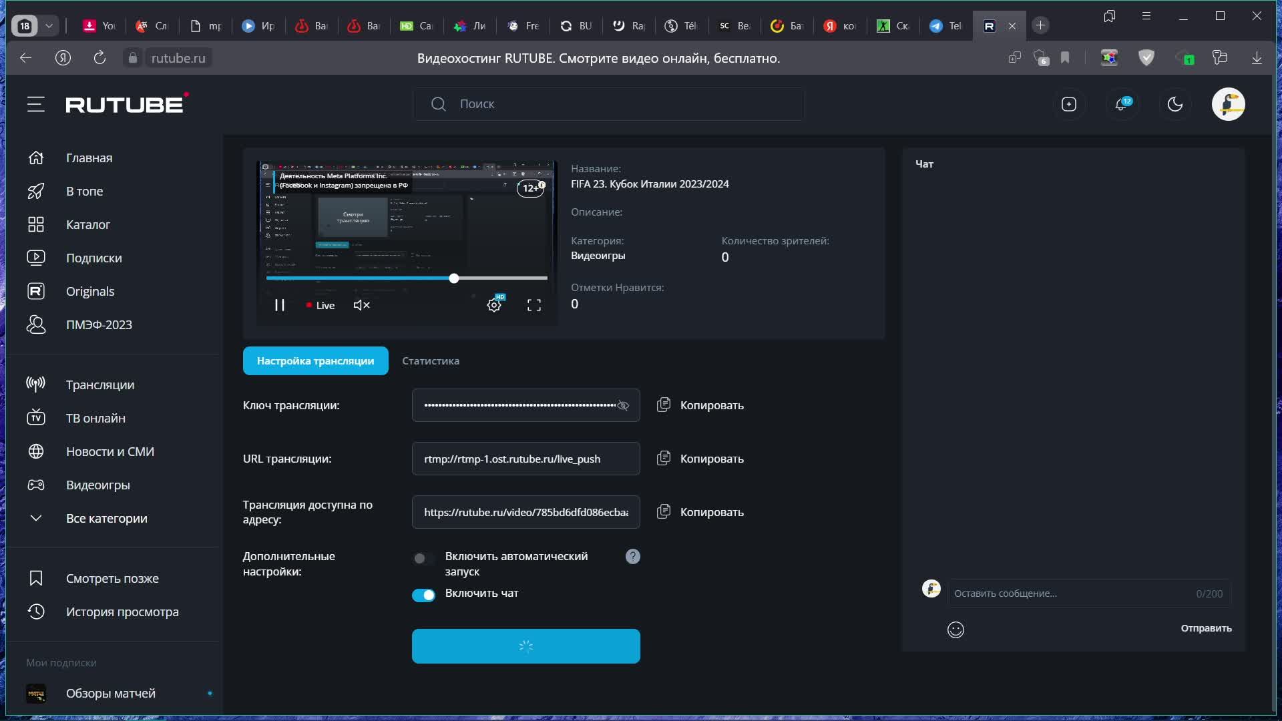This screenshot has height=721, width=1282.
Task: Enter fullscreen in the stream preview
Action: [534, 305]
